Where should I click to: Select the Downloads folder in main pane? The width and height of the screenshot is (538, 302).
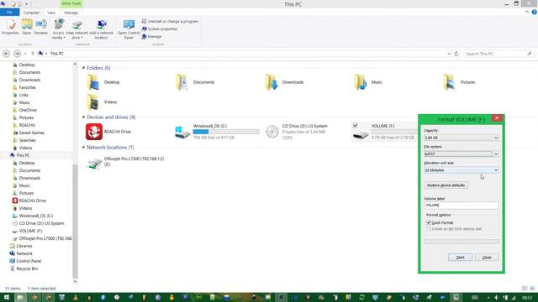tap(284, 82)
